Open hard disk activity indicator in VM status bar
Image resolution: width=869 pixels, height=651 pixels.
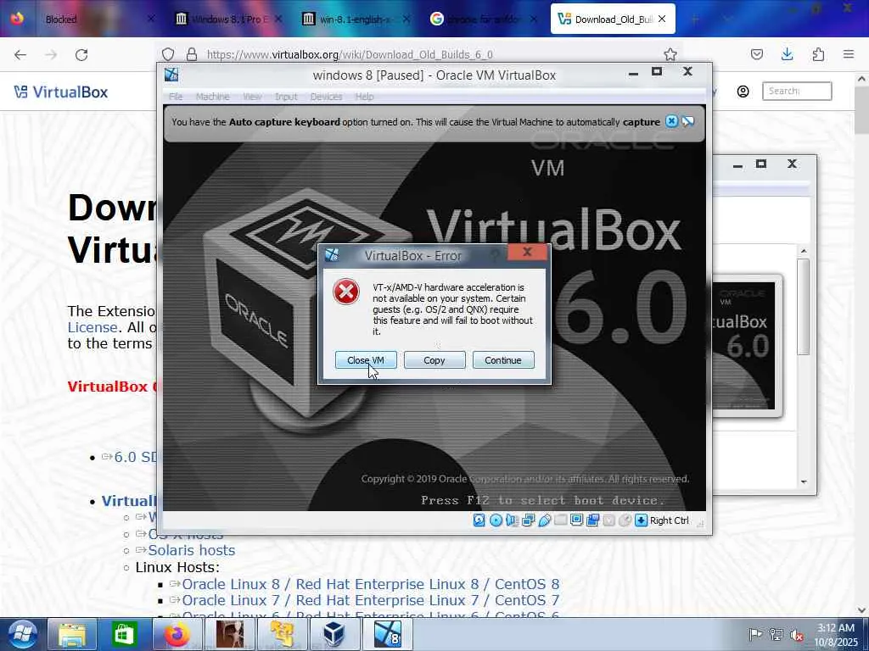(479, 520)
